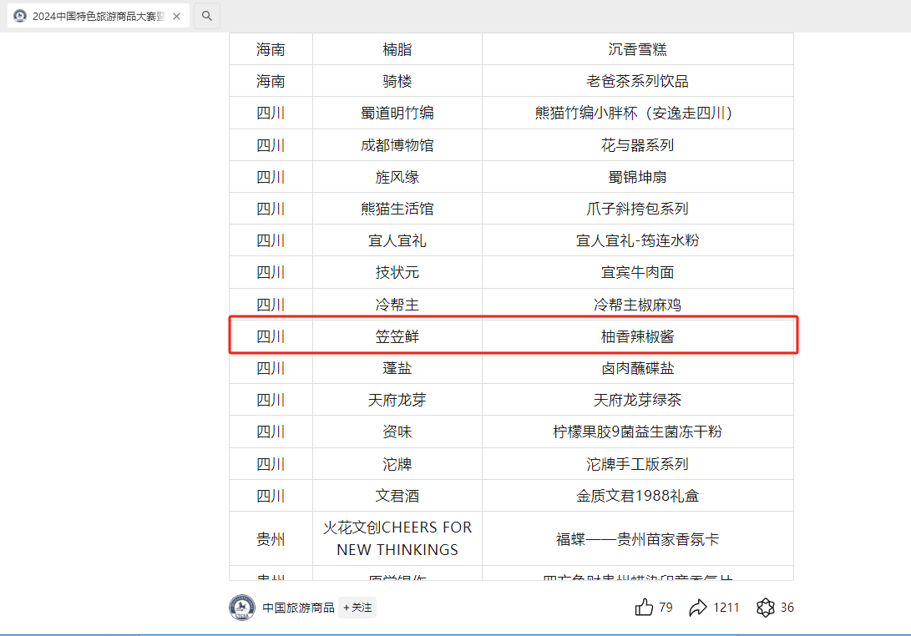This screenshot has height=636, width=911.
Task: Select the cell 笠笠鲜
Action: point(397,336)
